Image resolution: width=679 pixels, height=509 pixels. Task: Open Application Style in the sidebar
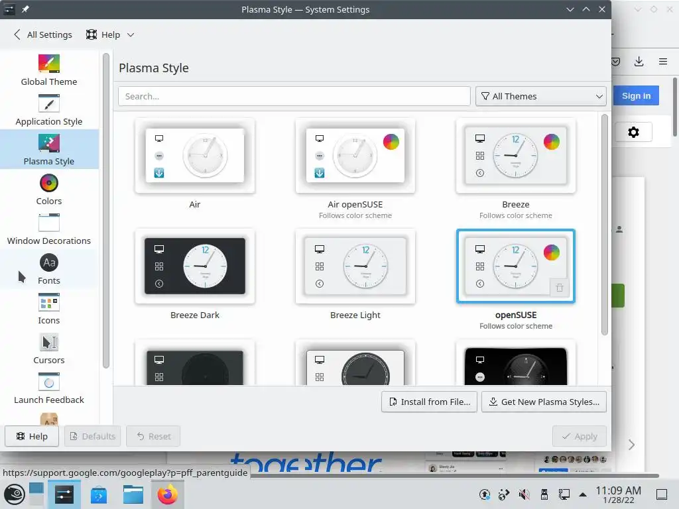pos(49,109)
